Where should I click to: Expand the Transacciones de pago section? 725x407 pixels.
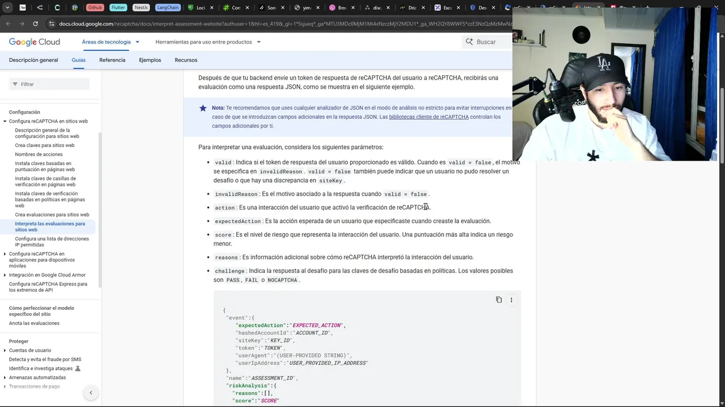(x=5, y=387)
